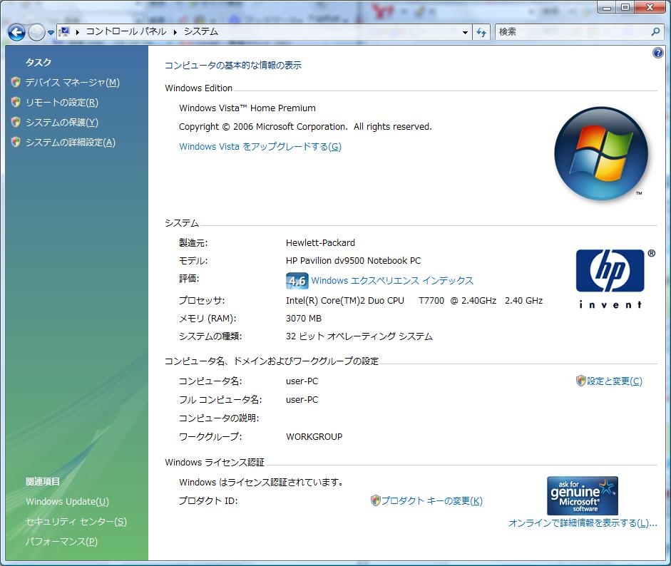The image size is (671, 566).
Task: Click the shield icon beside システムの詳細設定
Action: pos(16,143)
